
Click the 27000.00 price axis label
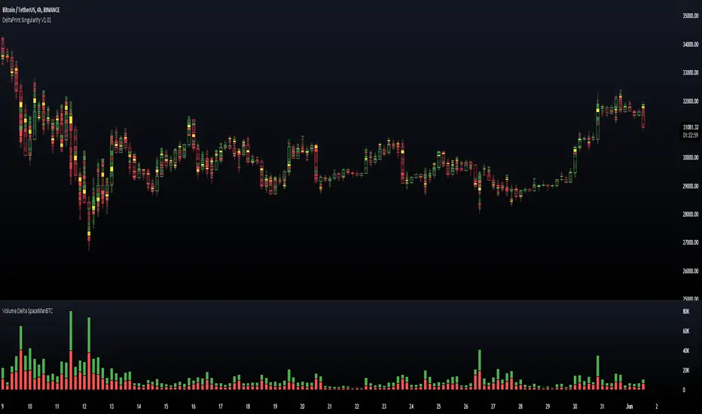(x=691, y=242)
